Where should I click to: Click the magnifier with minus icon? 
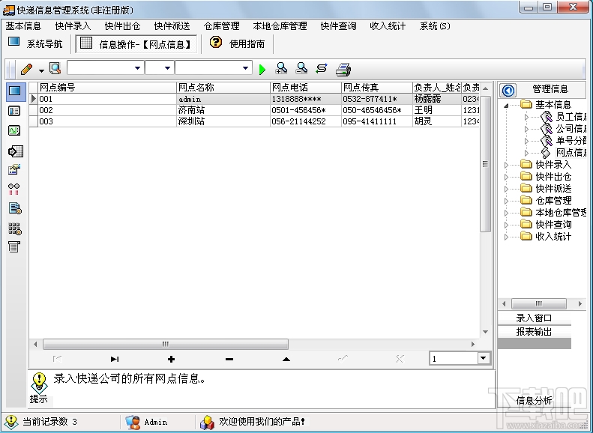point(301,68)
